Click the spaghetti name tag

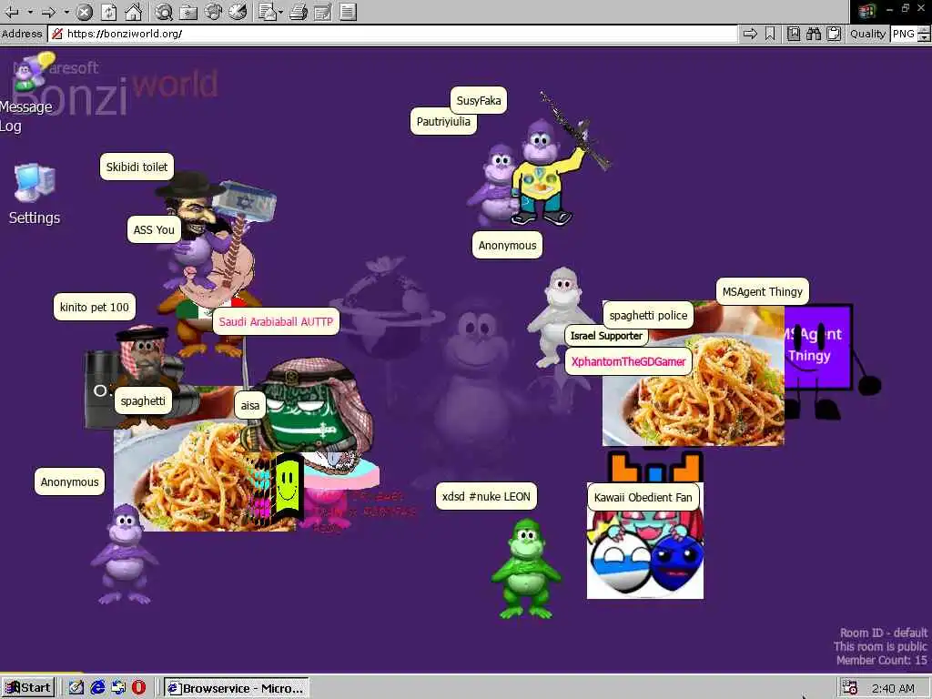[143, 400]
